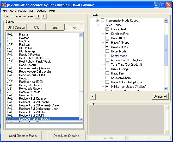The width and height of the screenshot is (173, 142).
Task: Click cheats list scroll down arrow
Action: pos(166,89)
